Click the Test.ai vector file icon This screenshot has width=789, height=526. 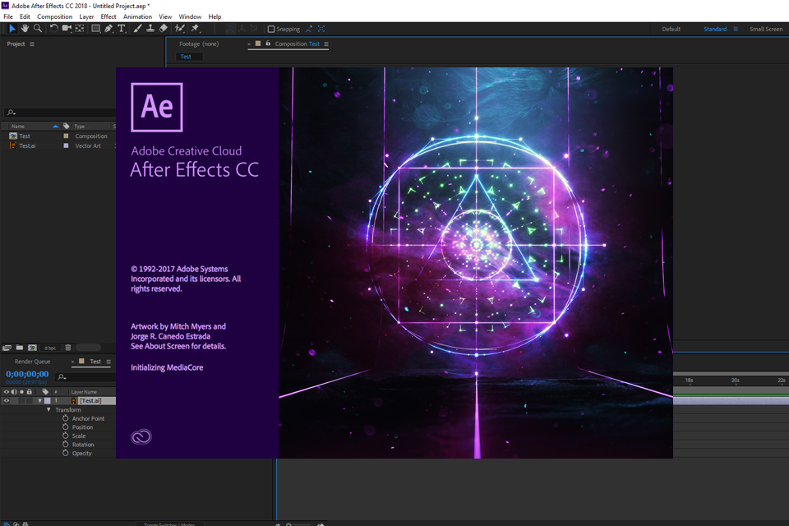pyautogui.click(x=13, y=145)
